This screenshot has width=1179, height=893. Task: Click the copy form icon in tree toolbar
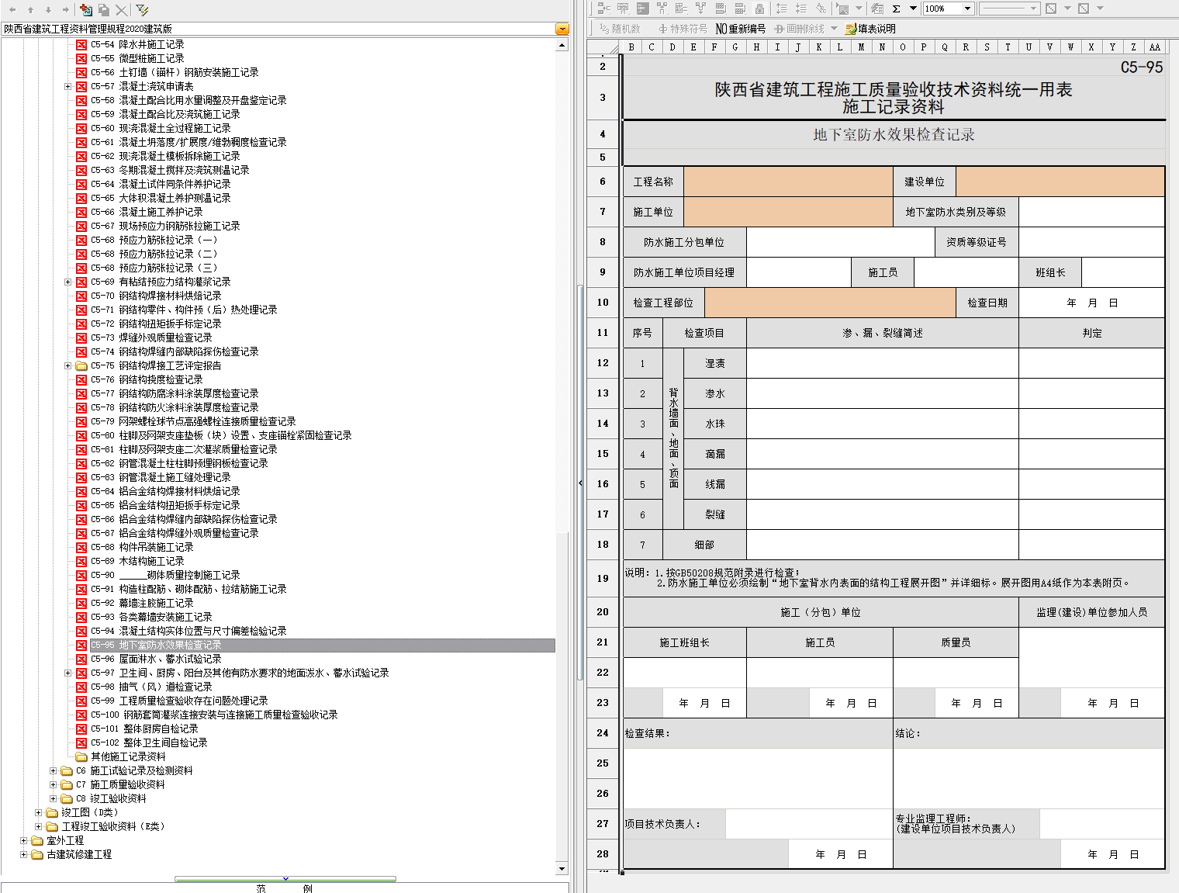(103, 10)
